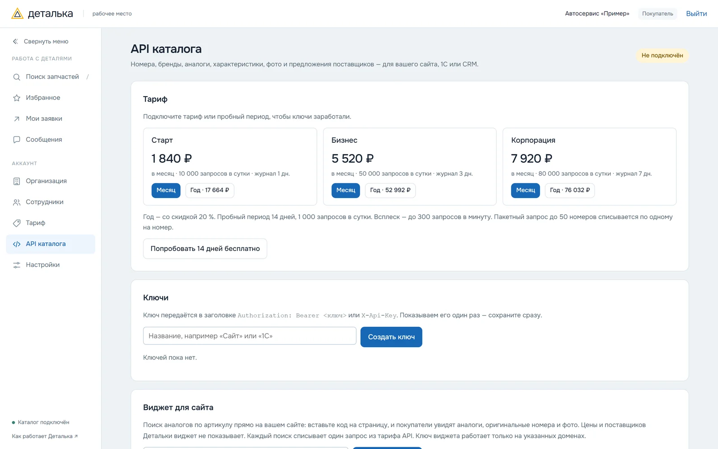Click the Старт plan price 1 840 ₽
This screenshot has height=449, width=718.
tap(171, 158)
